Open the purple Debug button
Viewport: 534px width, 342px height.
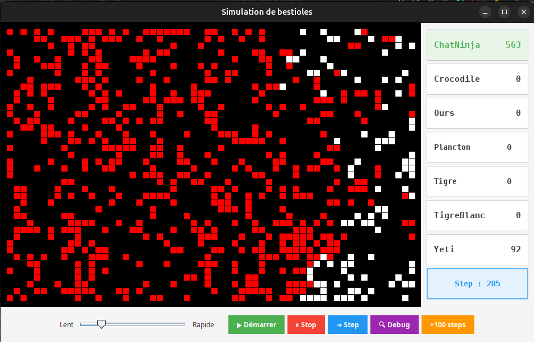pos(394,325)
